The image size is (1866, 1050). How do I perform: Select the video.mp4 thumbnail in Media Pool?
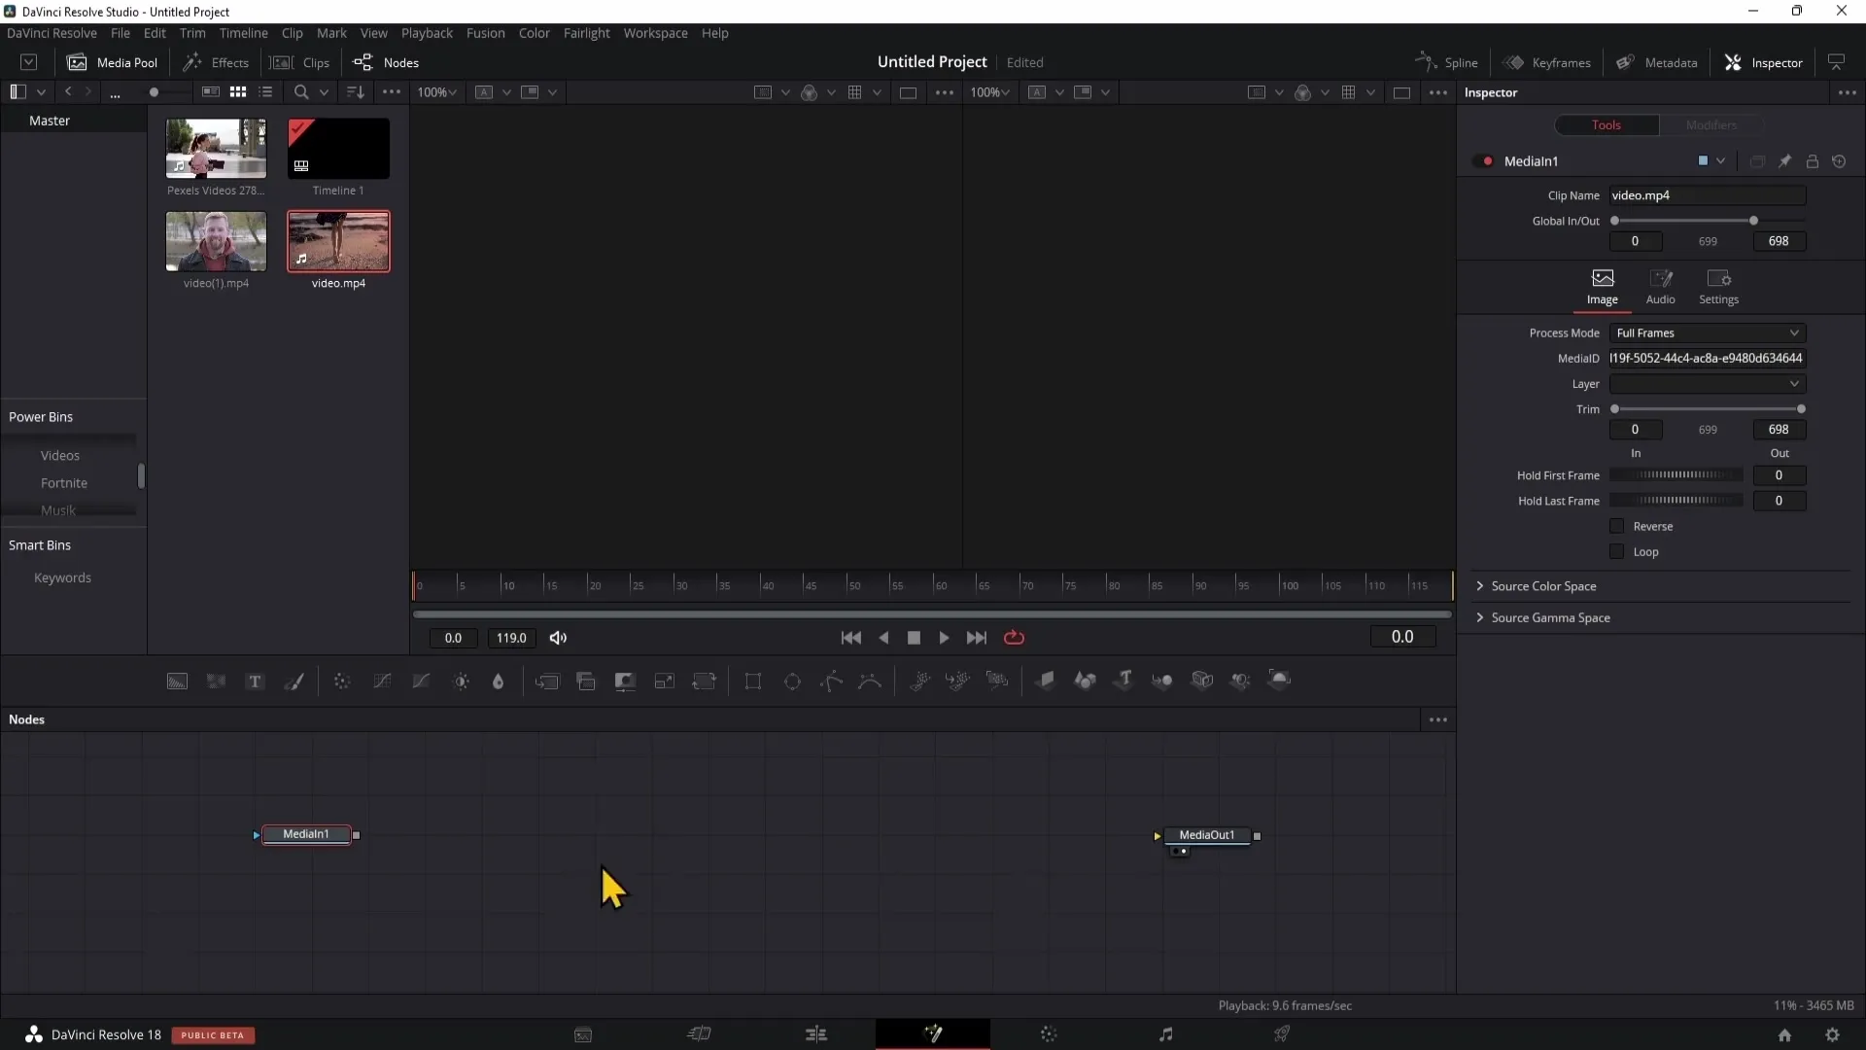(338, 244)
